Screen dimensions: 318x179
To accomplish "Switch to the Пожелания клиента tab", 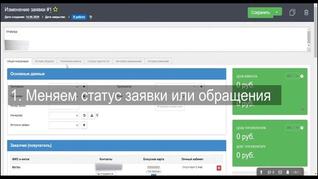I will [x=71, y=61].
